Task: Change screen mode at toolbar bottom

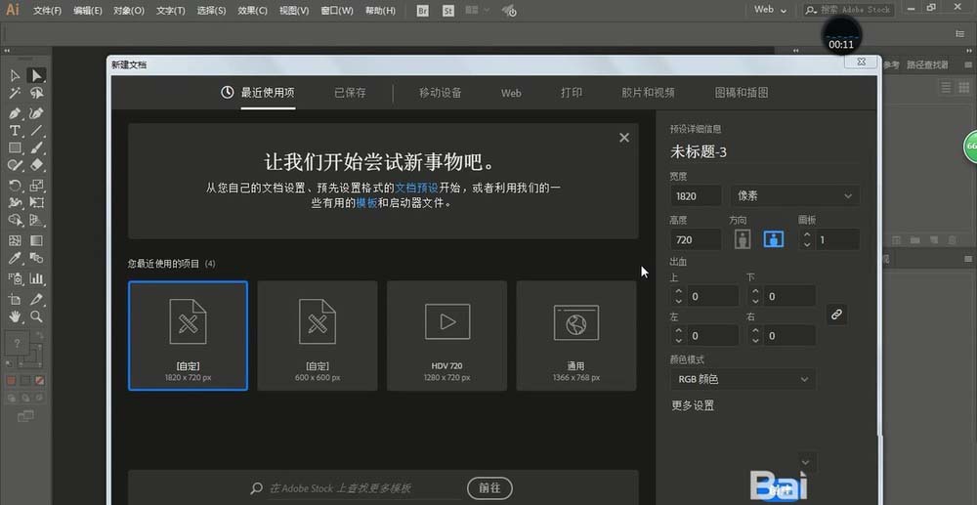Action: [25, 416]
